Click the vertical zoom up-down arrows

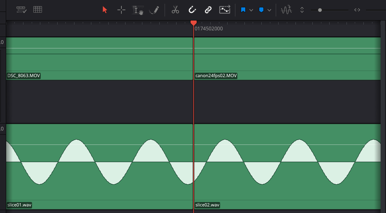tap(302, 10)
